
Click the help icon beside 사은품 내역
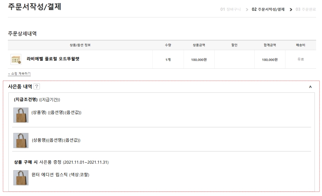coord(37,87)
